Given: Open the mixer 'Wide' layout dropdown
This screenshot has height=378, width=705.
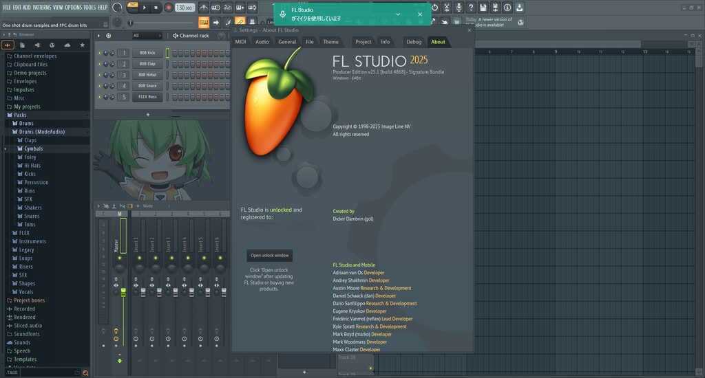Looking at the screenshot, I should (x=156, y=206).
